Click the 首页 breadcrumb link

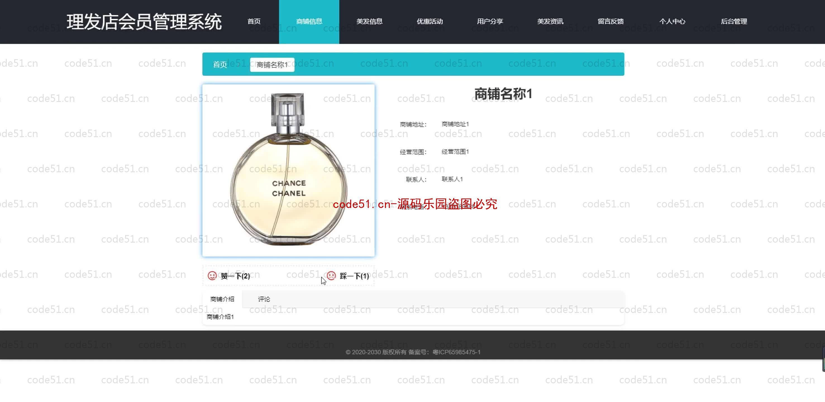click(220, 65)
